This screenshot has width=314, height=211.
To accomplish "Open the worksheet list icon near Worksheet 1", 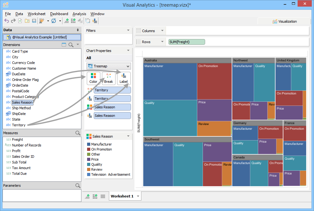I will pyautogui.click(x=103, y=196).
